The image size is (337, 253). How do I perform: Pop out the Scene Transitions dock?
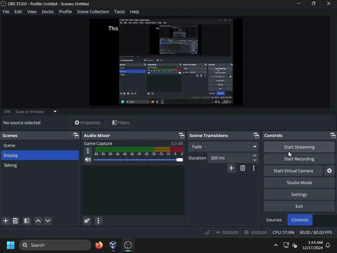pos(256,135)
